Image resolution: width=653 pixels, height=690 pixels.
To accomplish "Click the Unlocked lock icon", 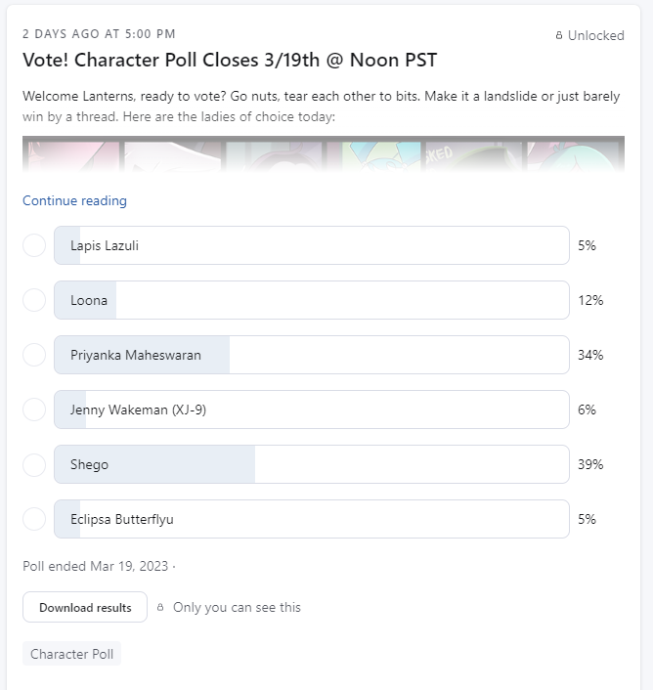I will pos(559,35).
